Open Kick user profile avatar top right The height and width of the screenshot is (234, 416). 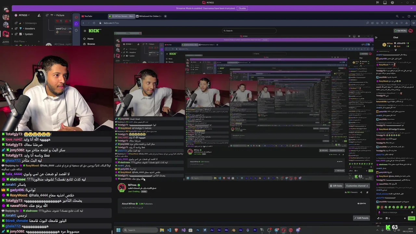tap(411, 31)
